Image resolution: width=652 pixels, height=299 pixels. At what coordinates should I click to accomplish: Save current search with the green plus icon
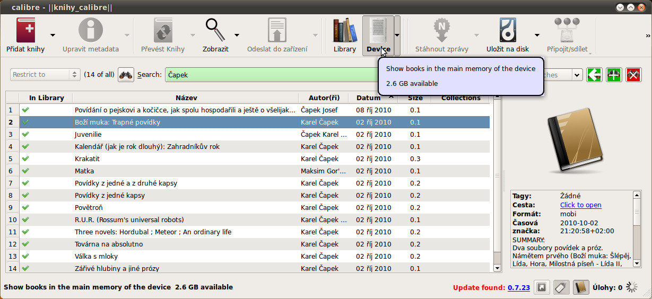[614, 75]
